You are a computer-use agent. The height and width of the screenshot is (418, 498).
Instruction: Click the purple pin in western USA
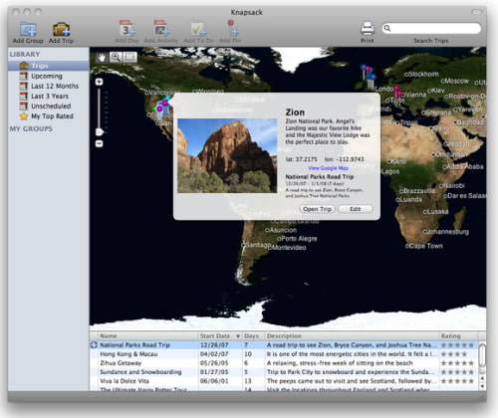tap(159, 108)
